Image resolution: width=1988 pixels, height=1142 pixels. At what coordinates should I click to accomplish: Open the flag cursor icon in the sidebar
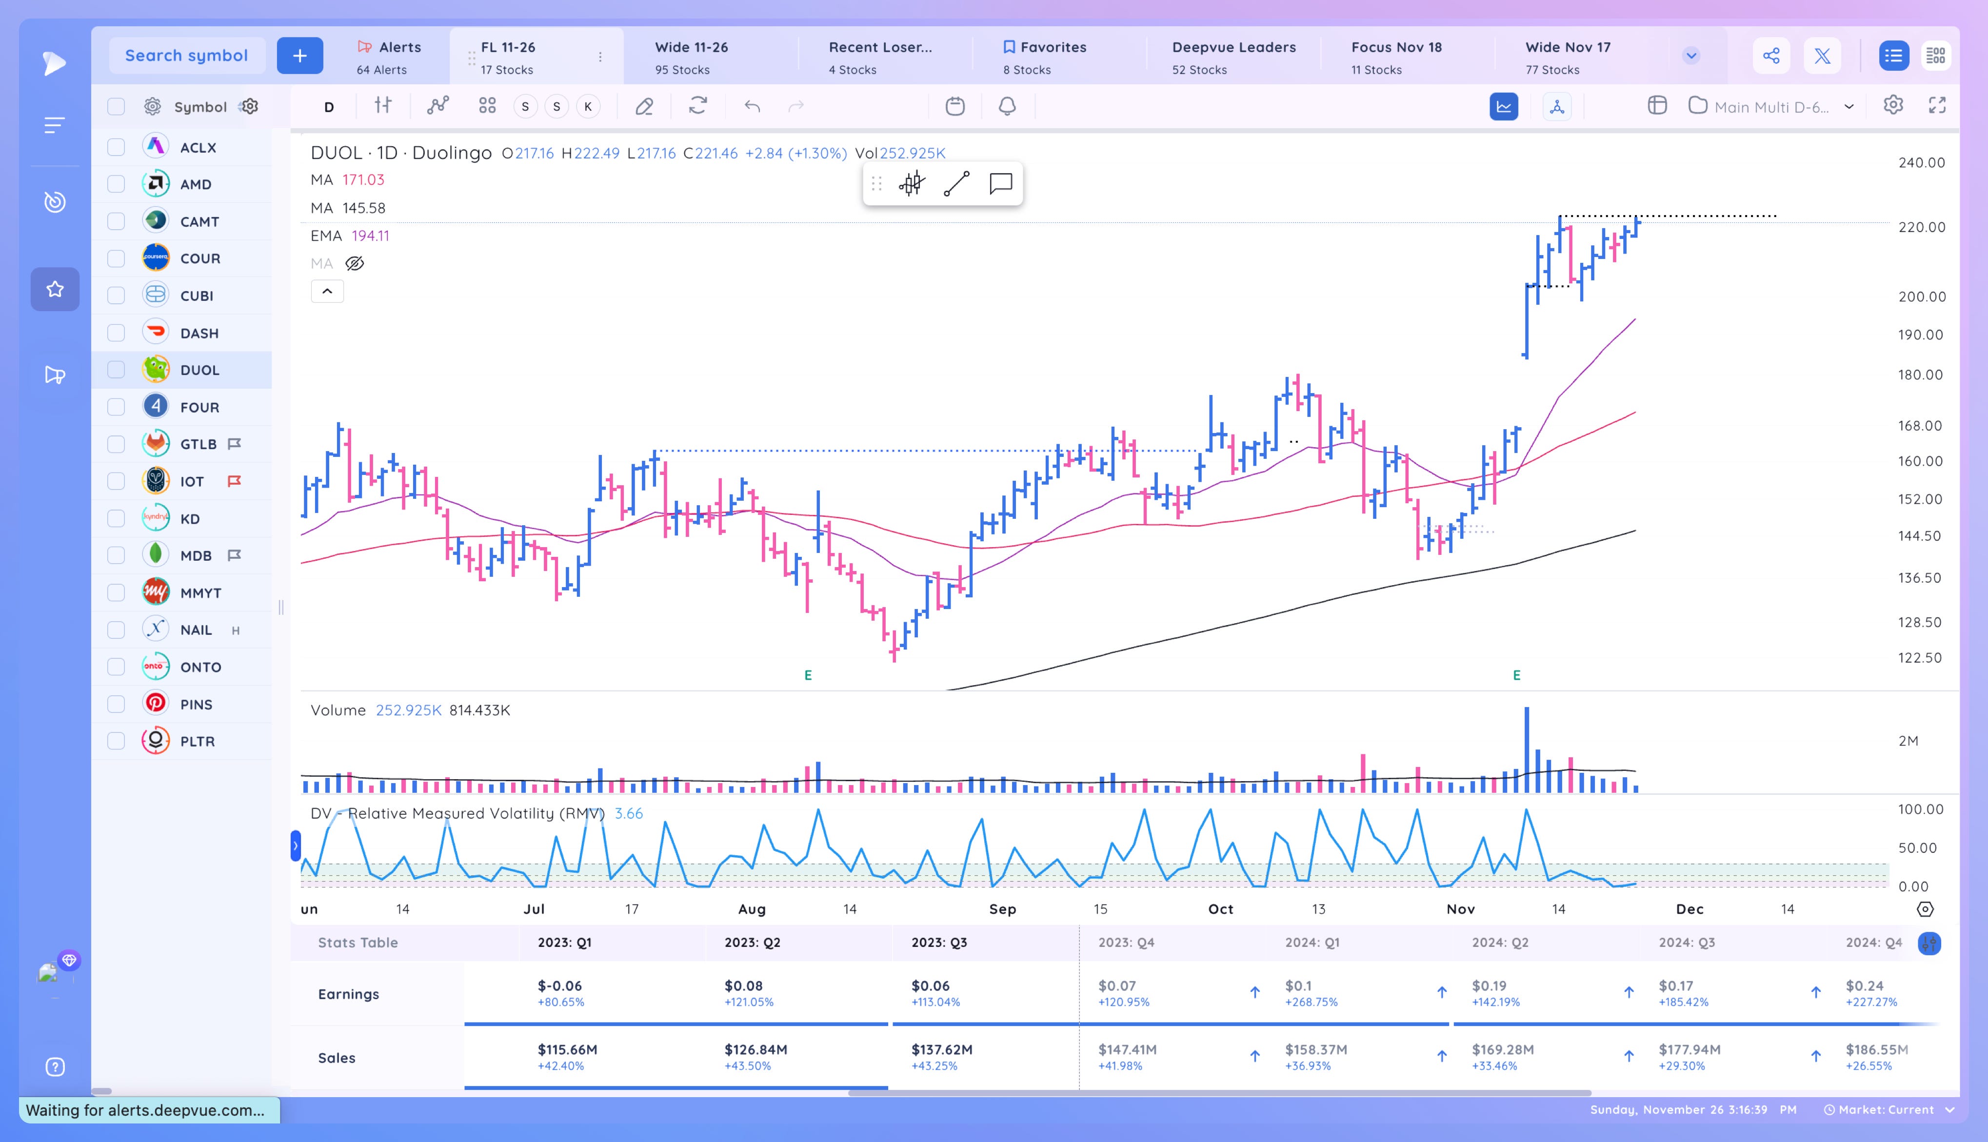(55, 375)
